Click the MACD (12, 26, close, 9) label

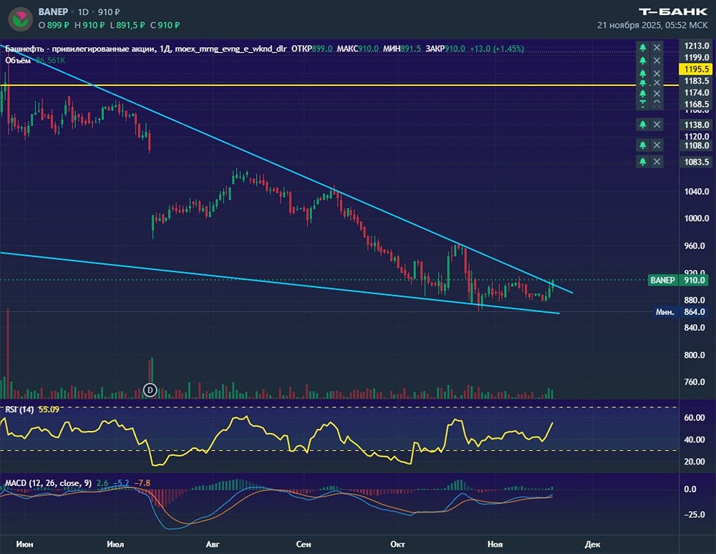(x=48, y=483)
